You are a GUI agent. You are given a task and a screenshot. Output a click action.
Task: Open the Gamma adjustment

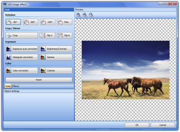coord(56,57)
